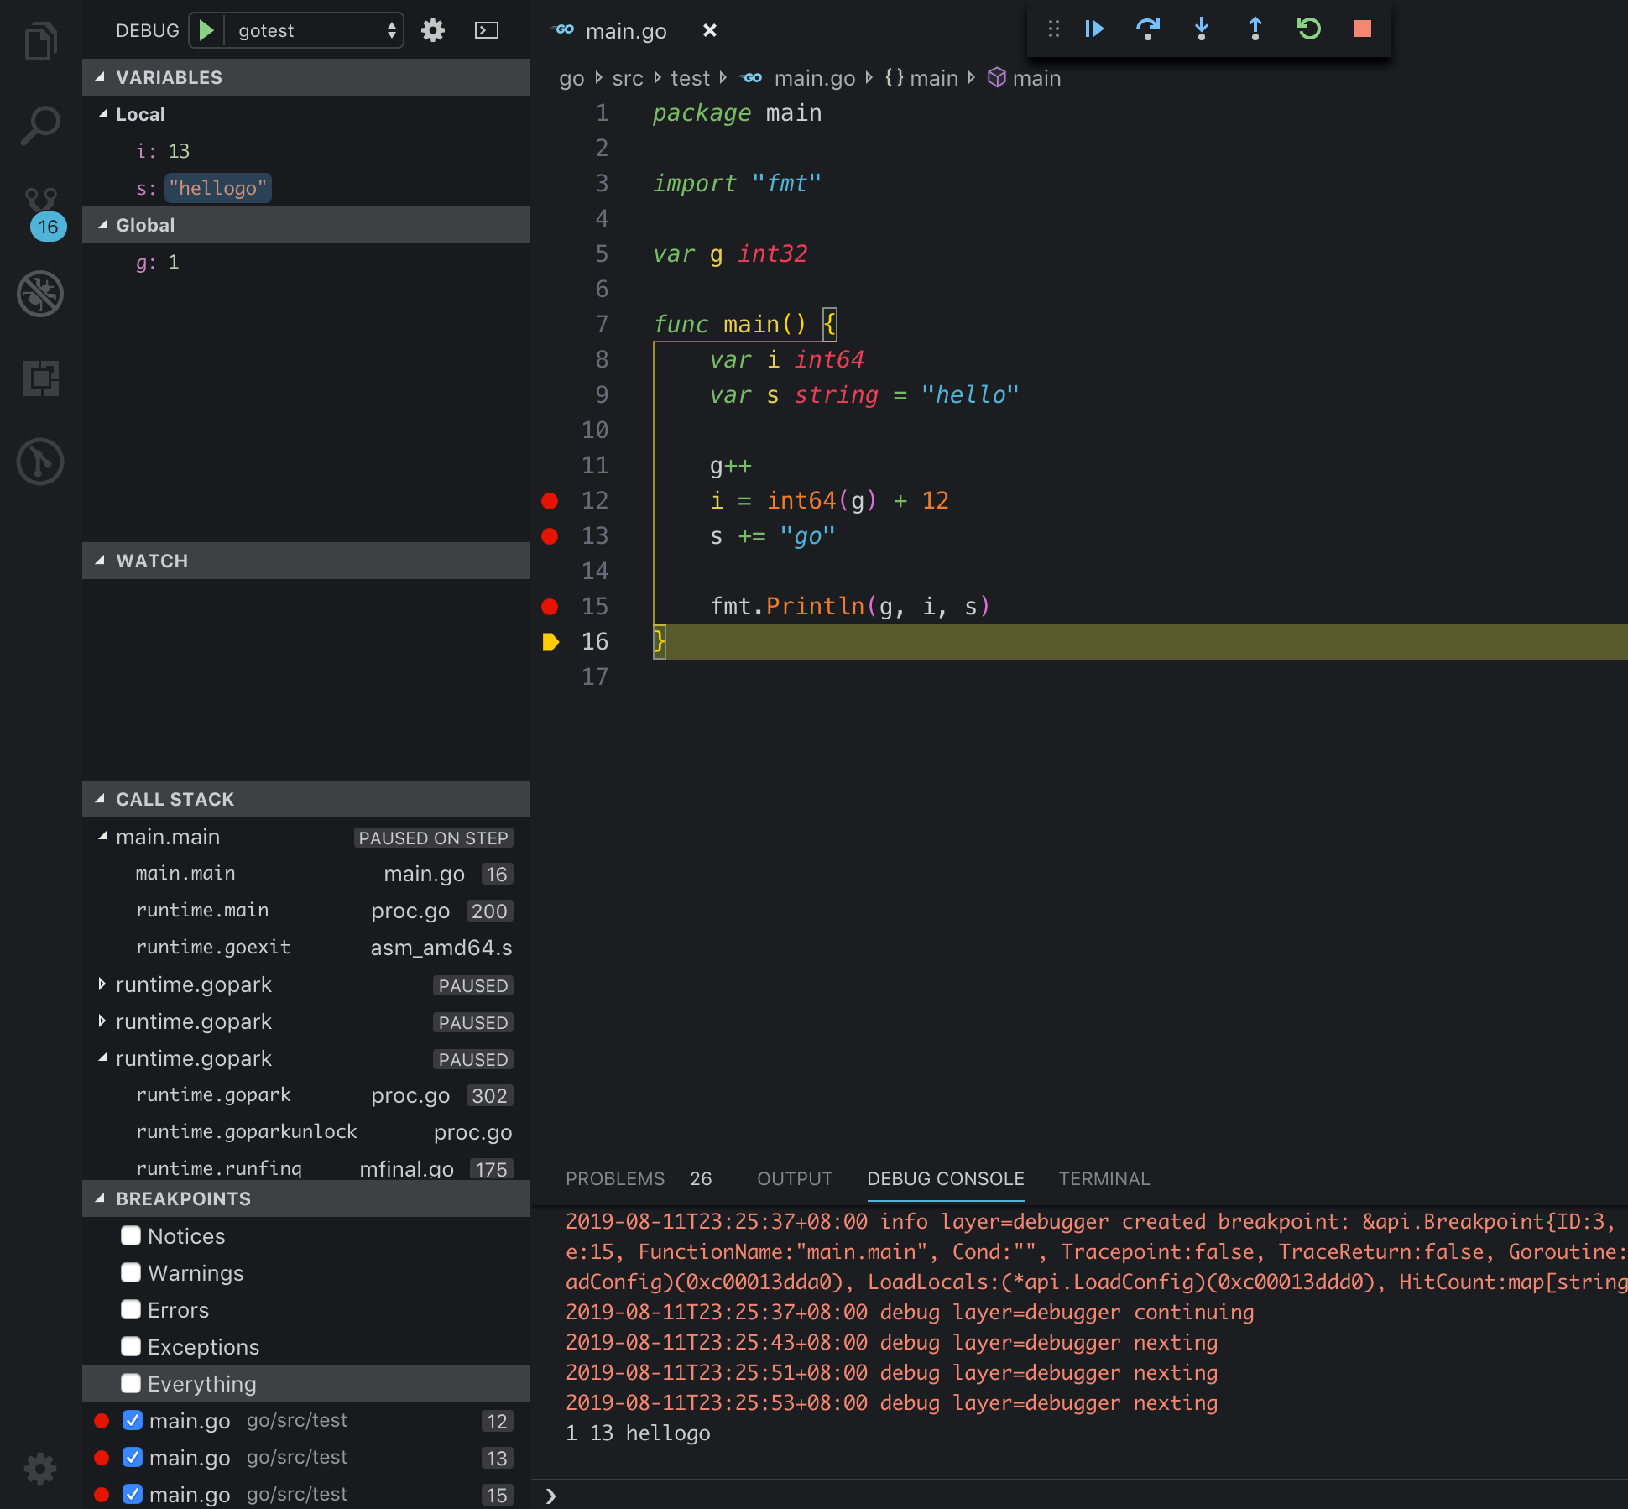Viewport: 1628px width, 1509px height.
Task: Open the Extensions icon in activity bar
Action: [40, 378]
